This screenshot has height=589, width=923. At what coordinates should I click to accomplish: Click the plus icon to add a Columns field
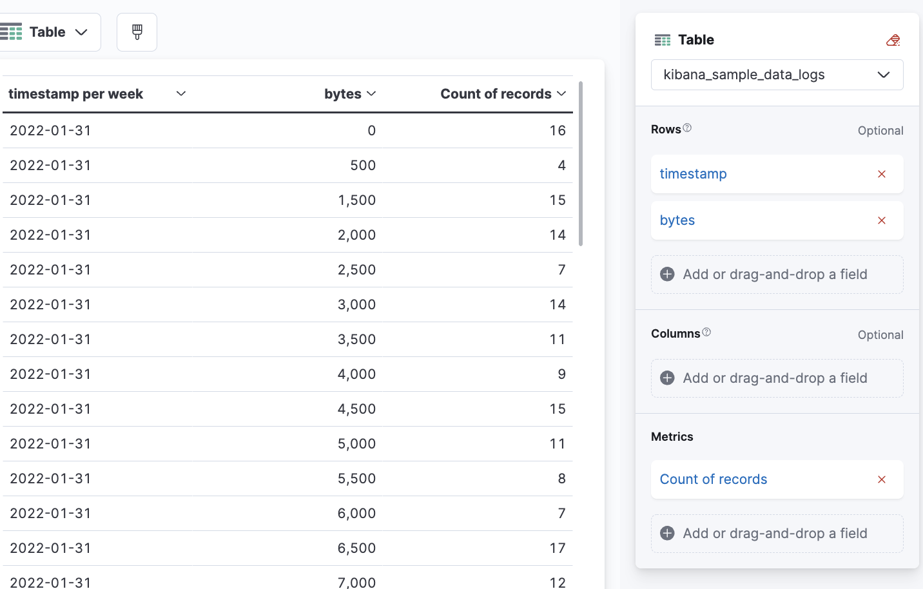[x=666, y=378]
